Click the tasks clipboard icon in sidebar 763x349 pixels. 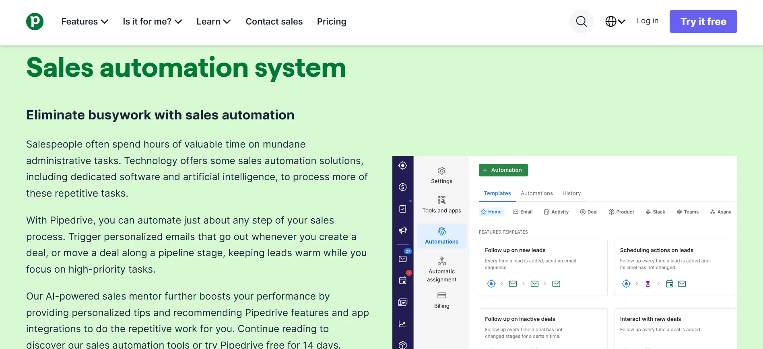click(403, 209)
